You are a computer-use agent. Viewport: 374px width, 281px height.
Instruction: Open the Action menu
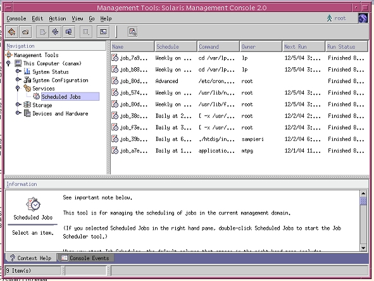(x=58, y=18)
